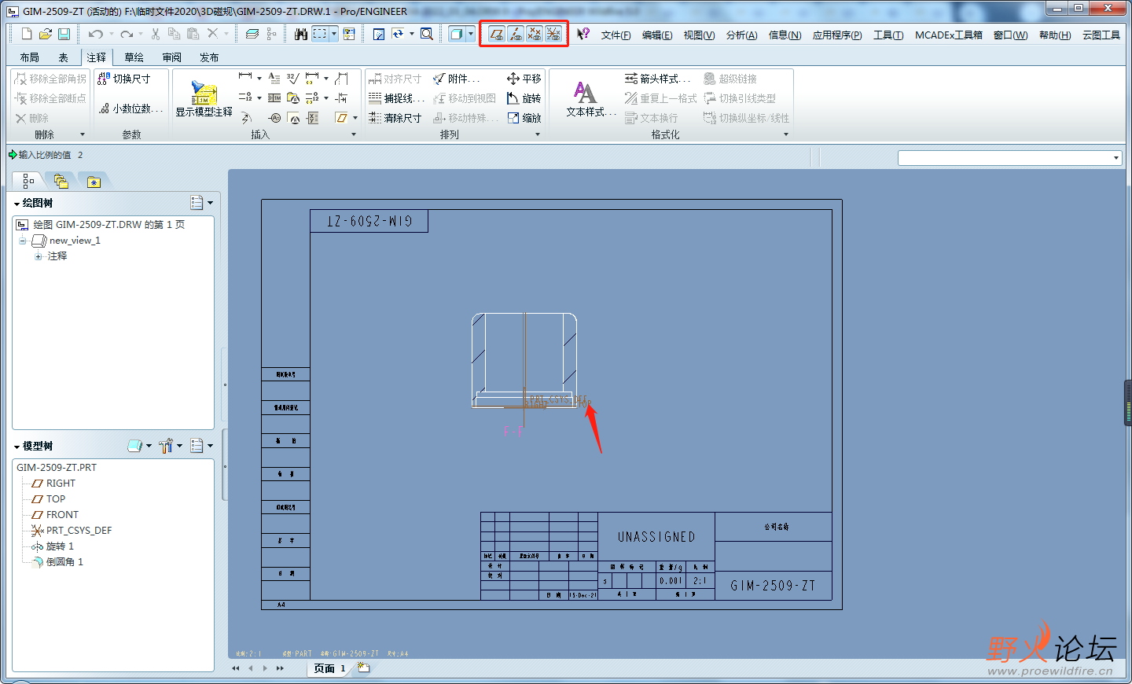Click the Text Style (文本样式) icon

pyautogui.click(x=585, y=92)
